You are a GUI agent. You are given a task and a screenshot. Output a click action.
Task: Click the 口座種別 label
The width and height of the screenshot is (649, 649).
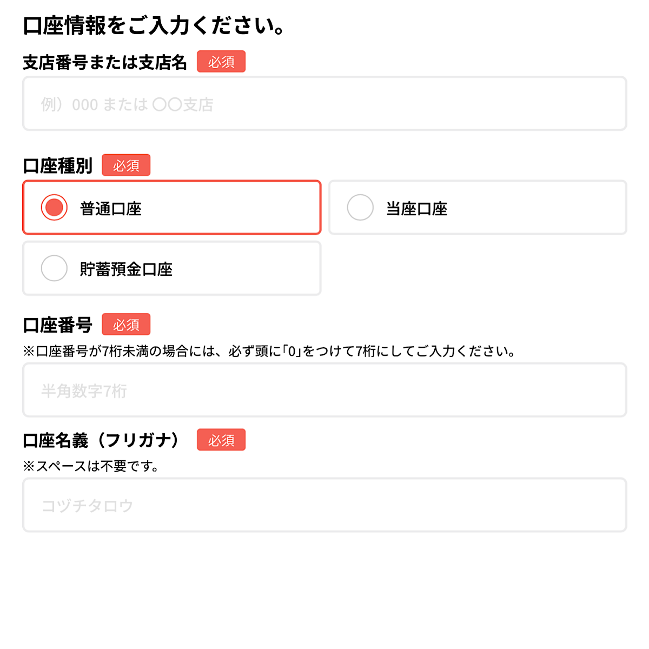pos(58,165)
